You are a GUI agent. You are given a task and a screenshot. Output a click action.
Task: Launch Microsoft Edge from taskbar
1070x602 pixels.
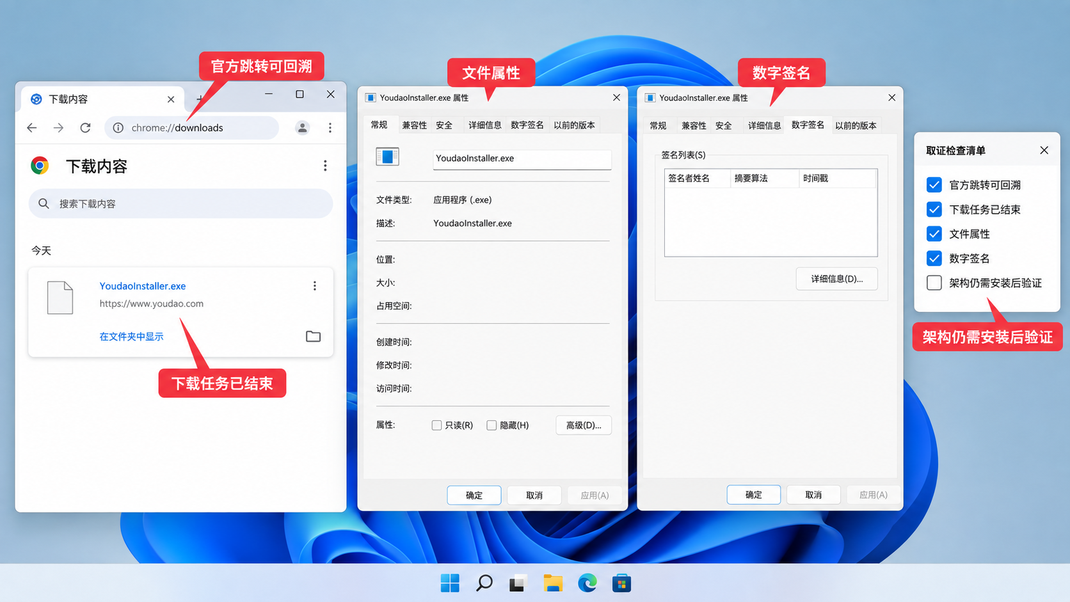tap(587, 583)
